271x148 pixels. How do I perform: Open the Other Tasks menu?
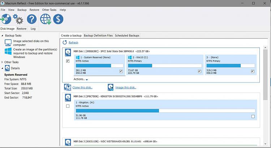[49, 10]
